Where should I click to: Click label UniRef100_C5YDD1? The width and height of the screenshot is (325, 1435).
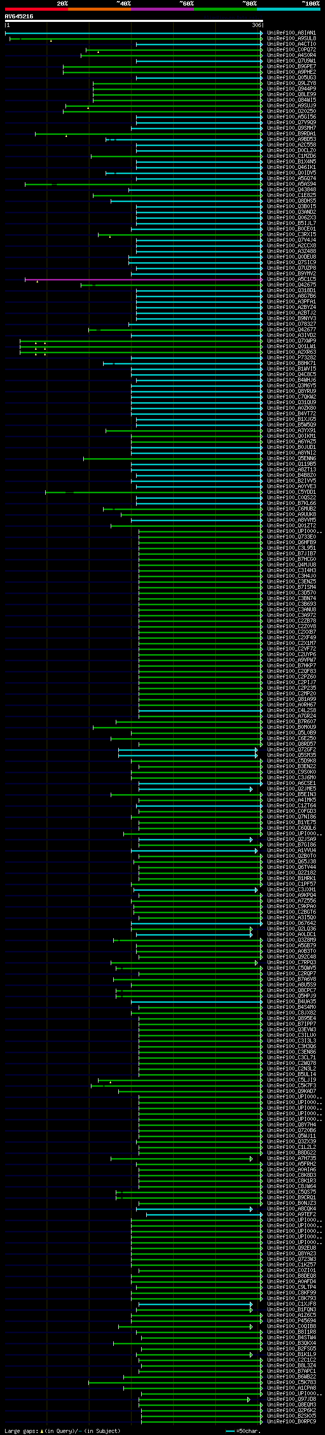pos(291,492)
